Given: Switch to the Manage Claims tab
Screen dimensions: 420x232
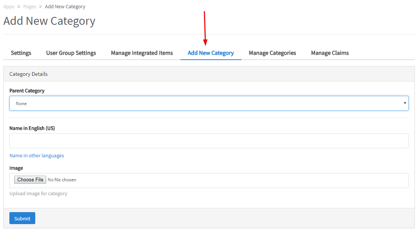Looking at the screenshot, I should pyautogui.click(x=330, y=53).
